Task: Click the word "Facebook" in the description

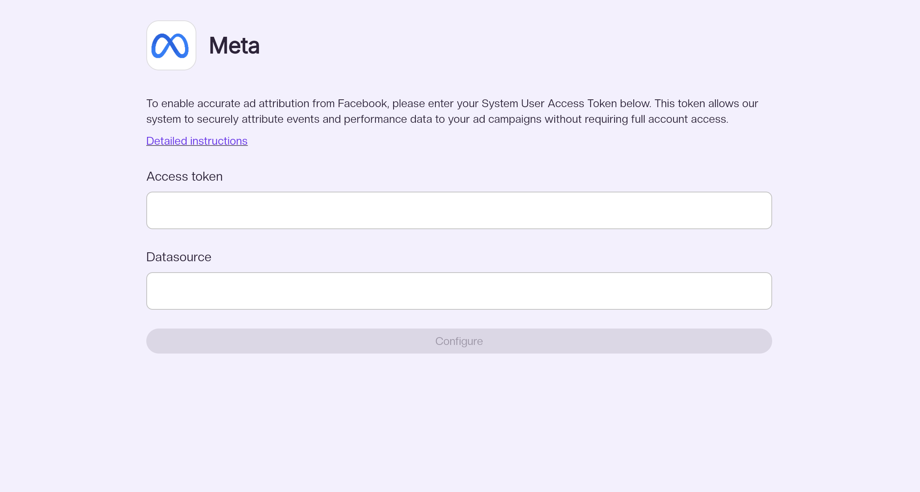Action: 362,103
